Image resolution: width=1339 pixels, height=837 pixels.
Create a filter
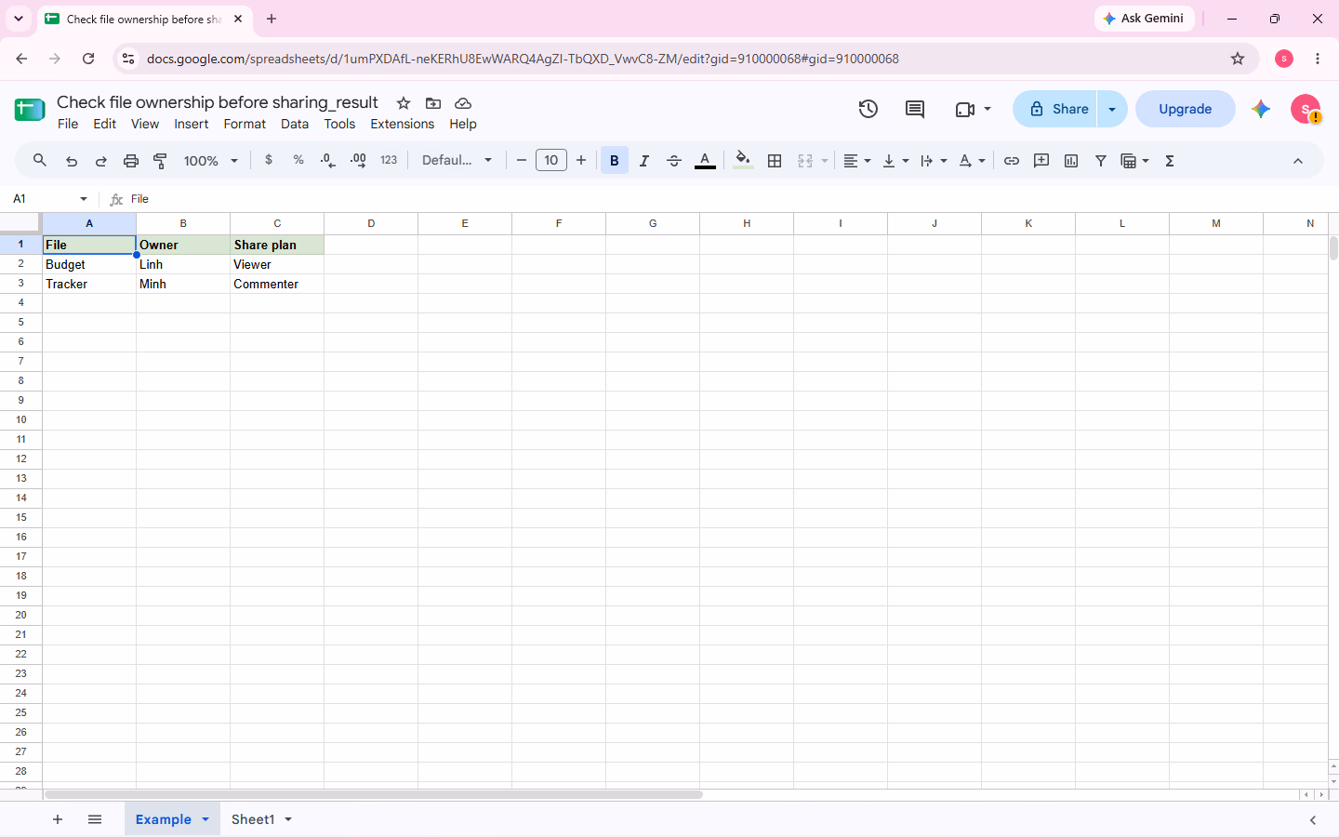(x=1101, y=161)
